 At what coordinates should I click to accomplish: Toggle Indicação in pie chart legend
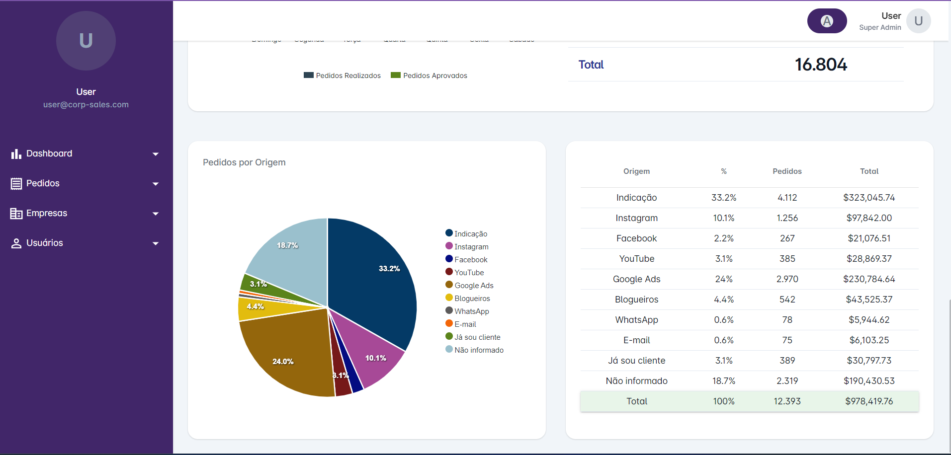(x=466, y=233)
